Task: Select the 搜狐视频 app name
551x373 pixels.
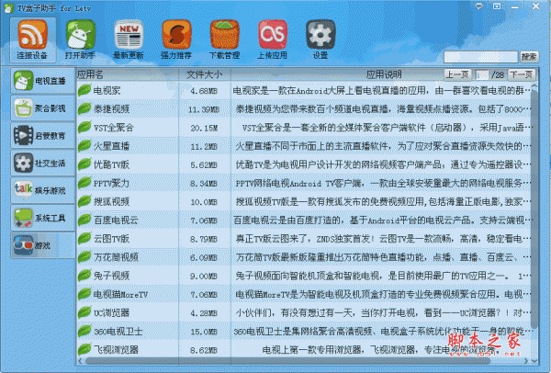Action: coord(111,202)
